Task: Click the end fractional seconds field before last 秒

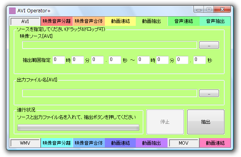Action: point(200,60)
